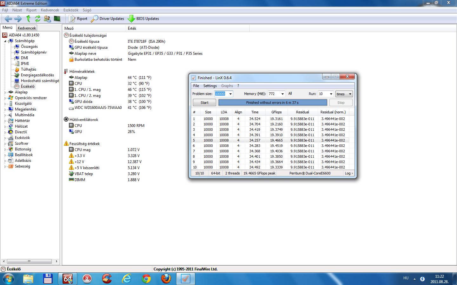Screen dimensions: 457x285
Task: Click the LinX Stop button
Action: [x=341, y=103]
